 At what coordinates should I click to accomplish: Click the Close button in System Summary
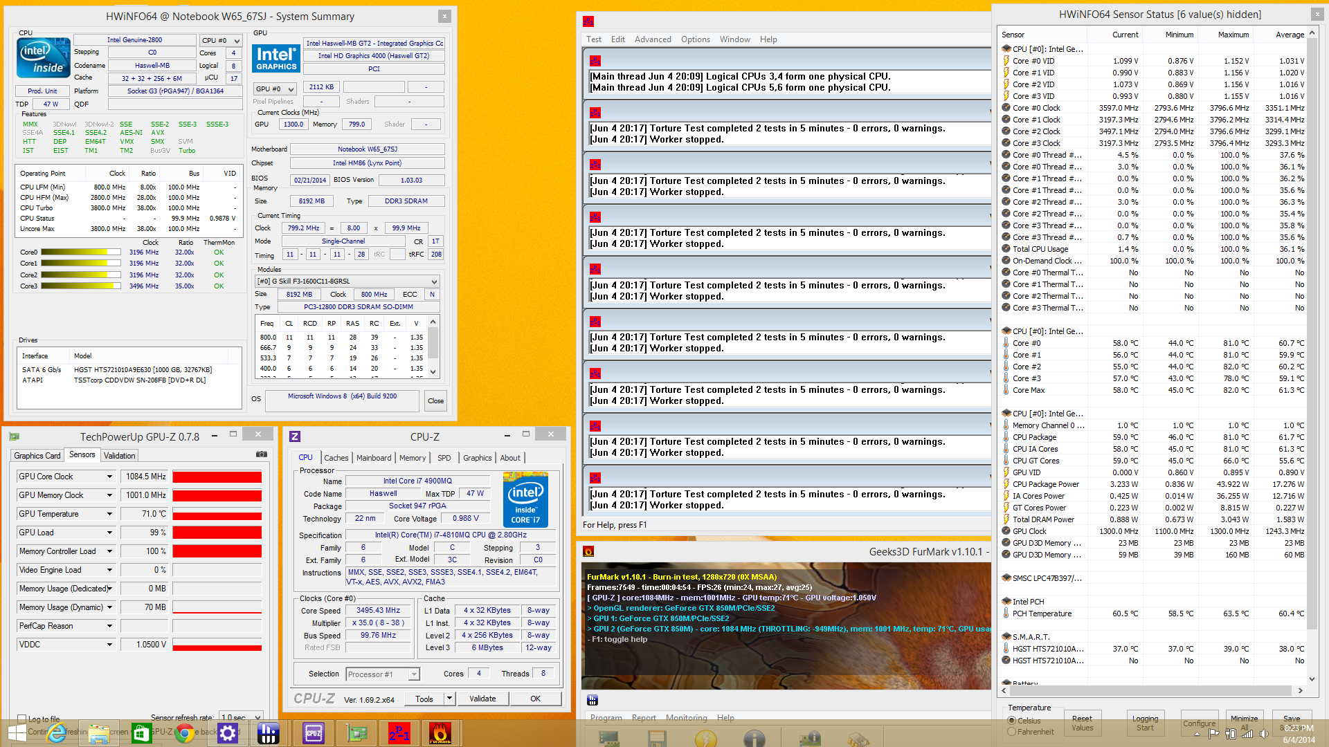(x=435, y=400)
